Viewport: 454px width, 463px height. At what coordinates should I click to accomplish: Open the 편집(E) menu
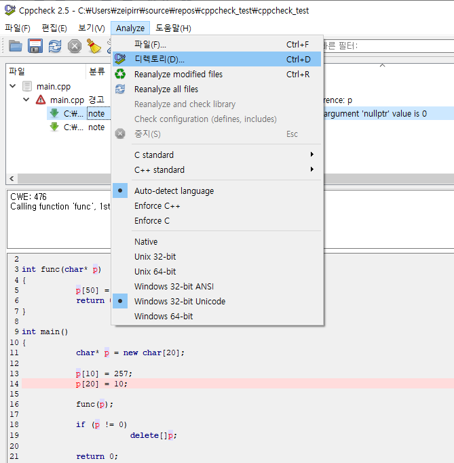(x=54, y=28)
